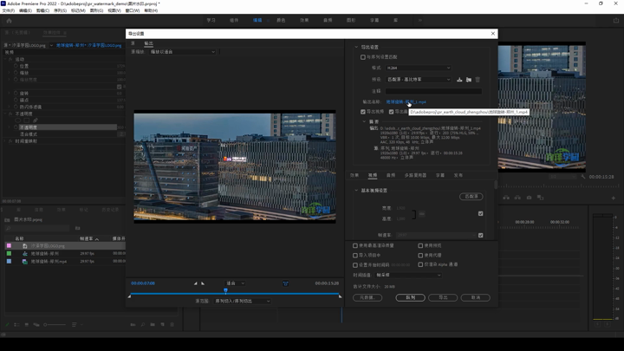Screen dimensions: 624x351
Task: Set the out point marker icon
Action: (203, 283)
